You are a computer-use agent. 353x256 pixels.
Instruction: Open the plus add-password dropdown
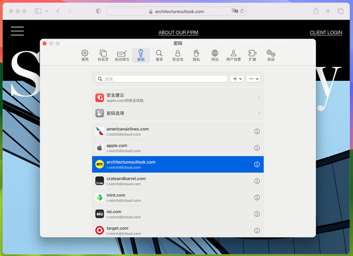coord(237,79)
